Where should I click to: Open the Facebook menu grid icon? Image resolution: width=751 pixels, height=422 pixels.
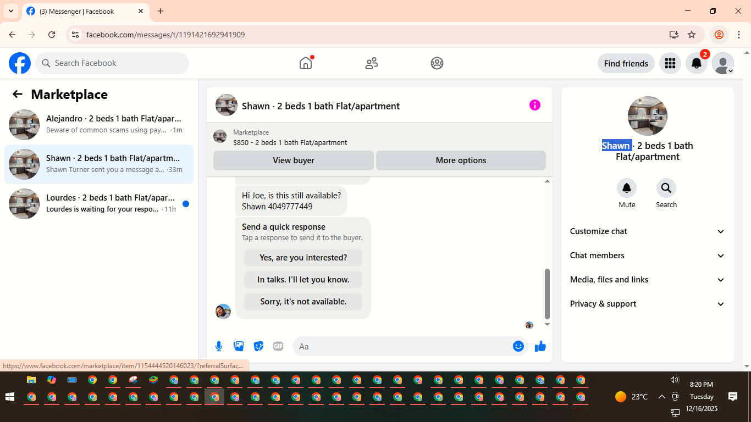[670, 63]
